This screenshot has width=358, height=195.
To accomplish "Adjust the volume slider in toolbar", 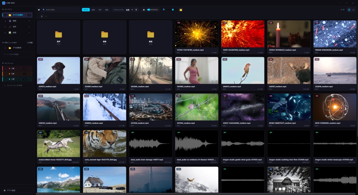I will pos(153,10).
